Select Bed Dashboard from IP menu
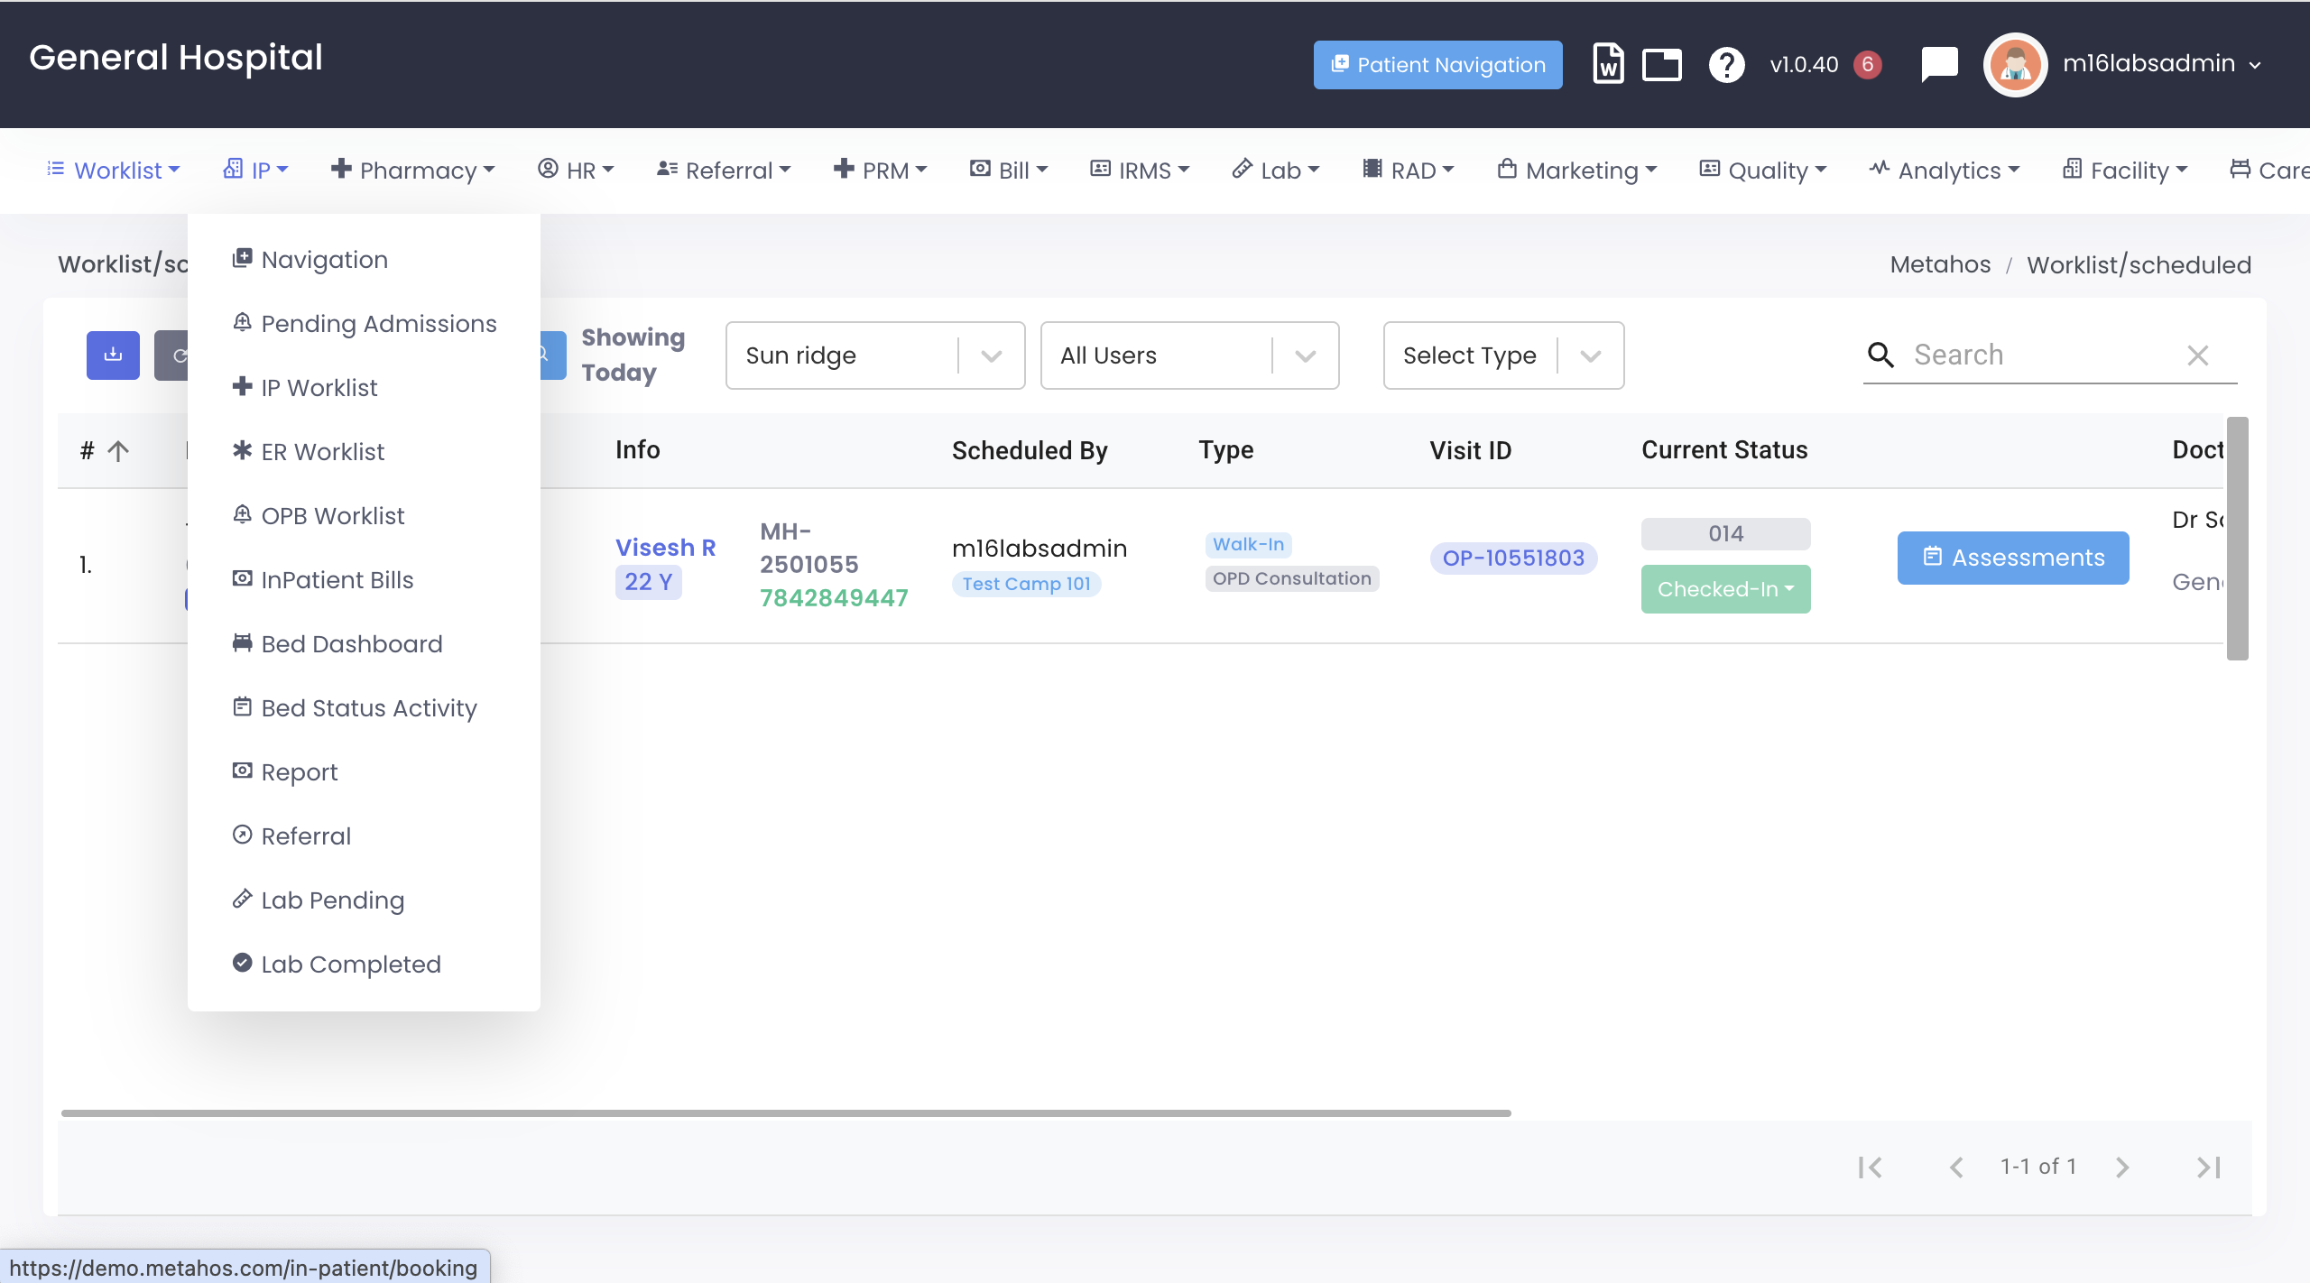Image resolution: width=2310 pixels, height=1283 pixels. coord(351,644)
